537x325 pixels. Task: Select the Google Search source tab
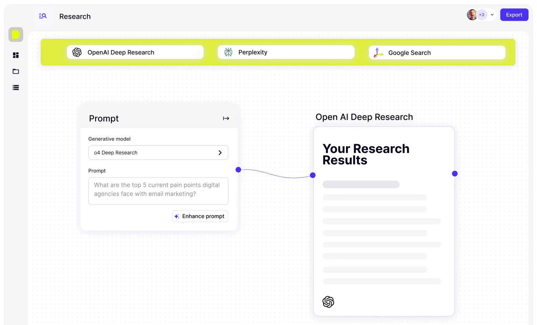pyautogui.click(x=437, y=53)
